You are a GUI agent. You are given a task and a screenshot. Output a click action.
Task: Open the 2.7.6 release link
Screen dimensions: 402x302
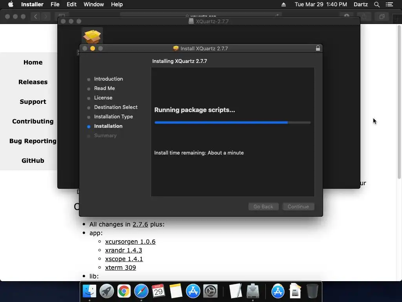pyautogui.click(x=140, y=224)
